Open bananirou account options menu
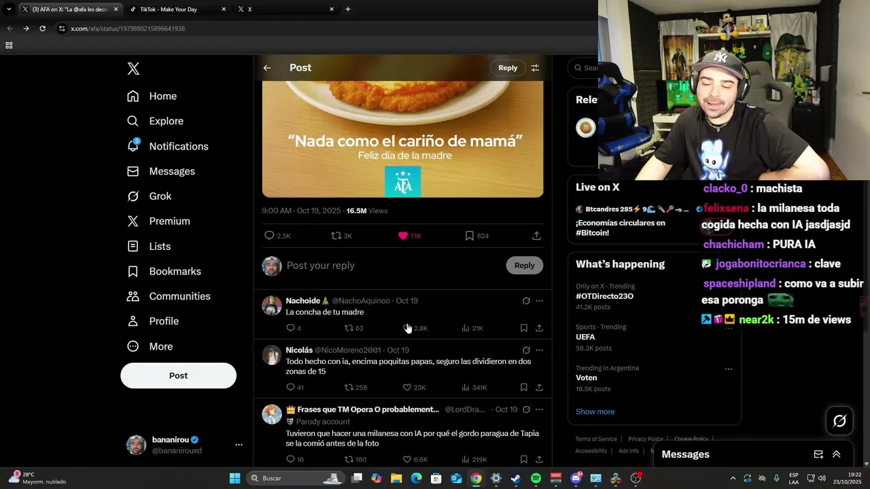The height and width of the screenshot is (489, 870). [x=239, y=445]
